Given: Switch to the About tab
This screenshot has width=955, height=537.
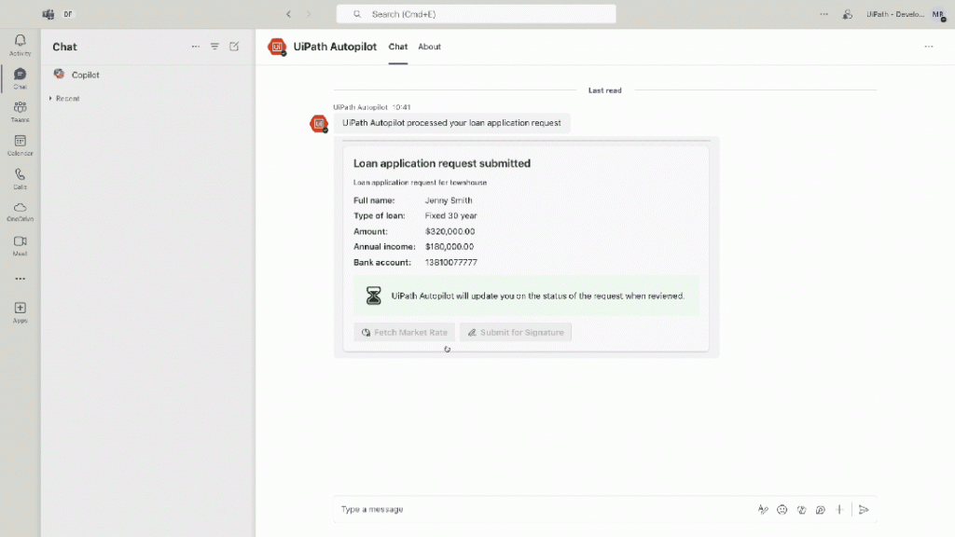Looking at the screenshot, I should point(429,47).
